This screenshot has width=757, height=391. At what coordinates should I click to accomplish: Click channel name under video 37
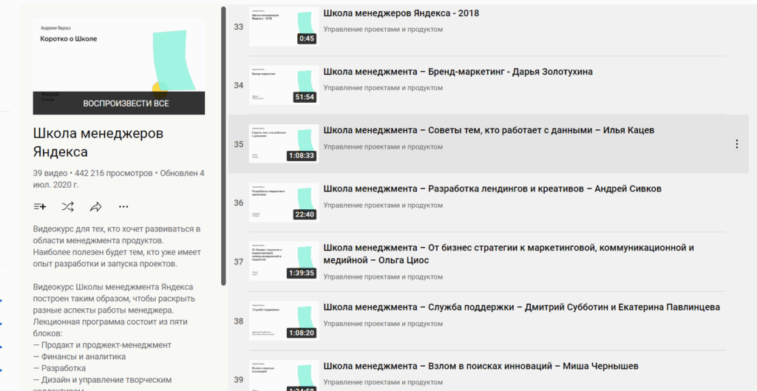[x=383, y=277]
